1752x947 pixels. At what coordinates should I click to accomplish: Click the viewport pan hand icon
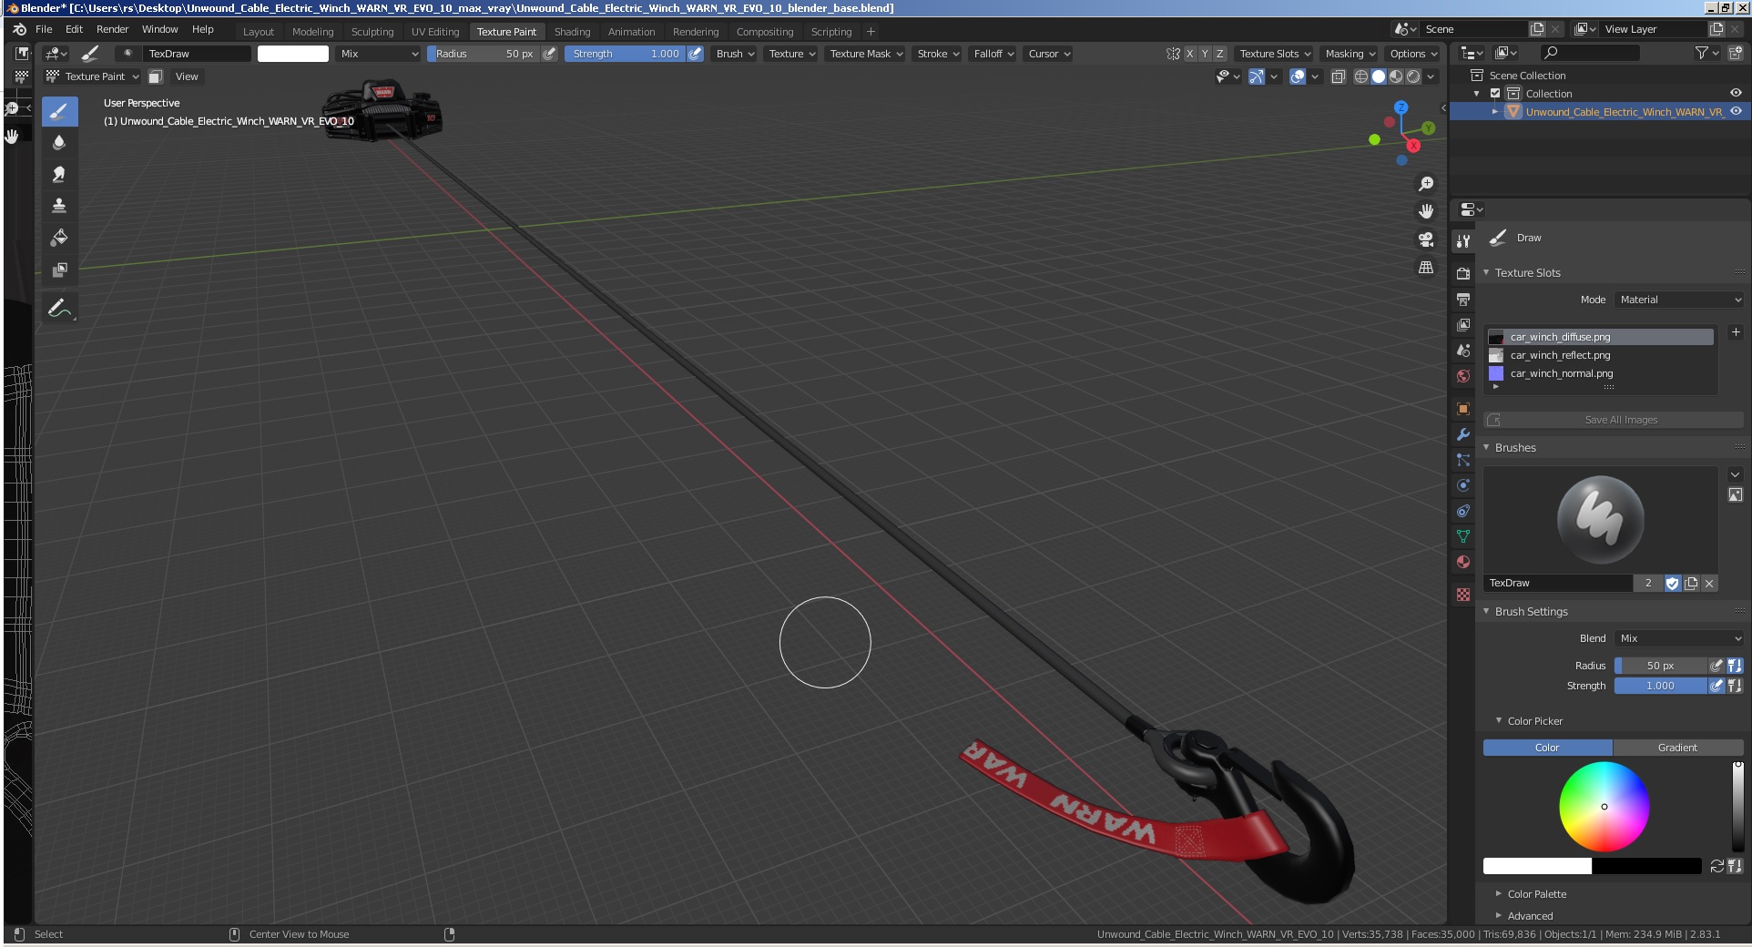click(1426, 211)
